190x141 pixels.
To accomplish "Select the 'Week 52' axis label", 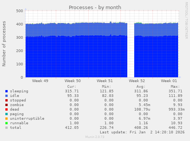I will [x=137, y=81].
